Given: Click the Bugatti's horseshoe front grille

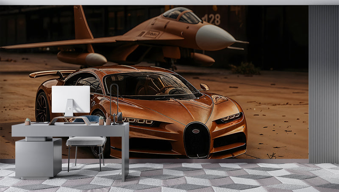Looking at the screenshot, I should tap(197, 140).
